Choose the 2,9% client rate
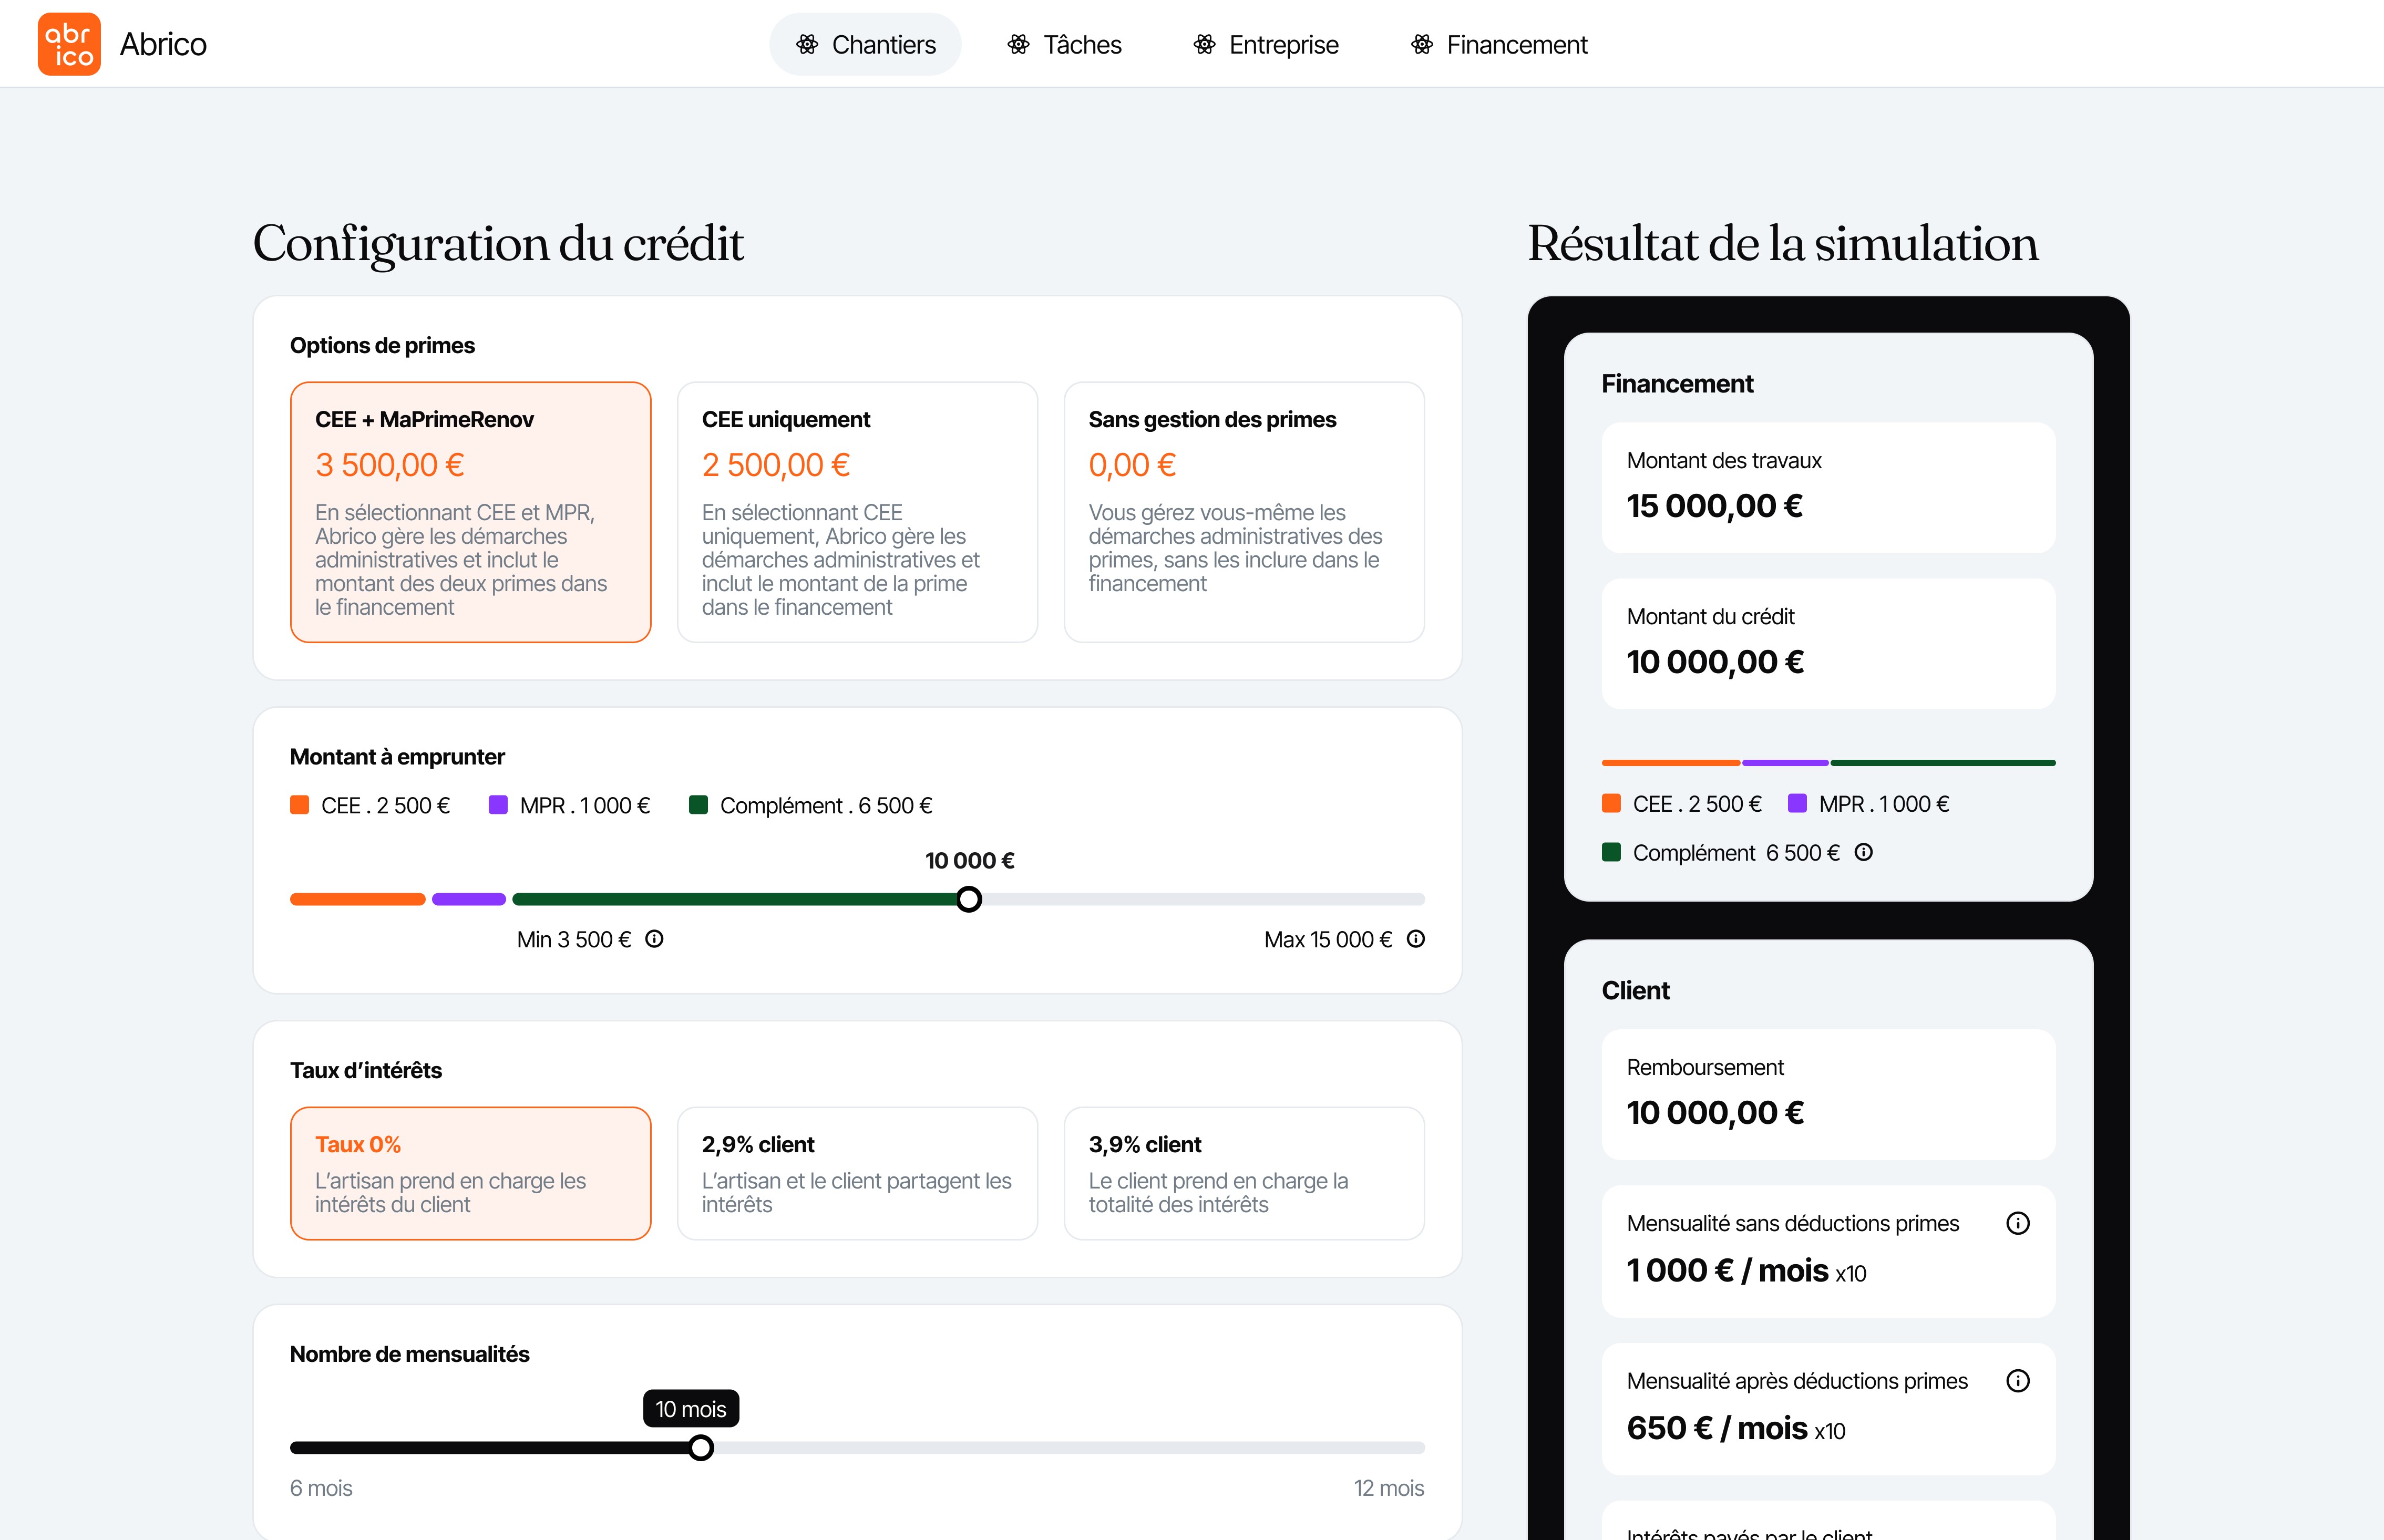Image resolution: width=2384 pixels, height=1540 pixels. [x=857, y=1172]
